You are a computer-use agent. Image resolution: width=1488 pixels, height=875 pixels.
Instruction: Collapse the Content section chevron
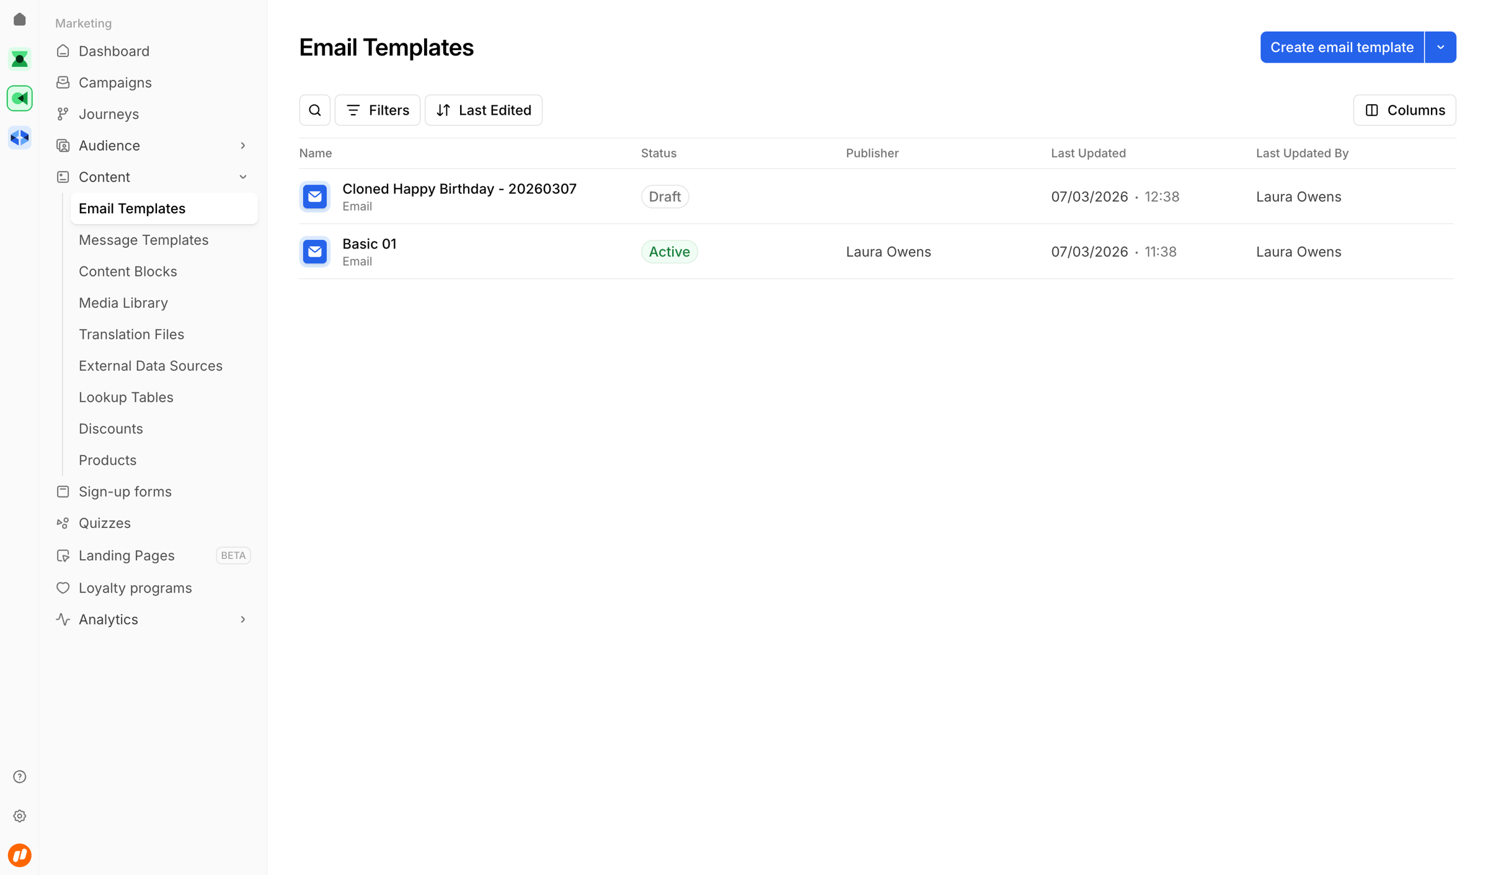[x=243, y=177]
